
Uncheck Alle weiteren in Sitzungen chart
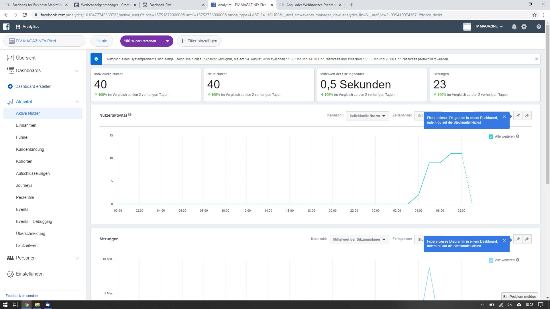click(x=491, y=260)
